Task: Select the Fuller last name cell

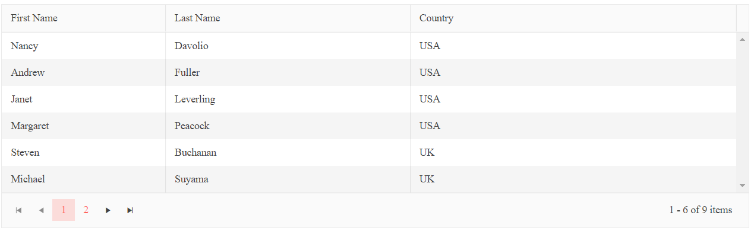Action: pyautogui.click(x=288, y=72)
